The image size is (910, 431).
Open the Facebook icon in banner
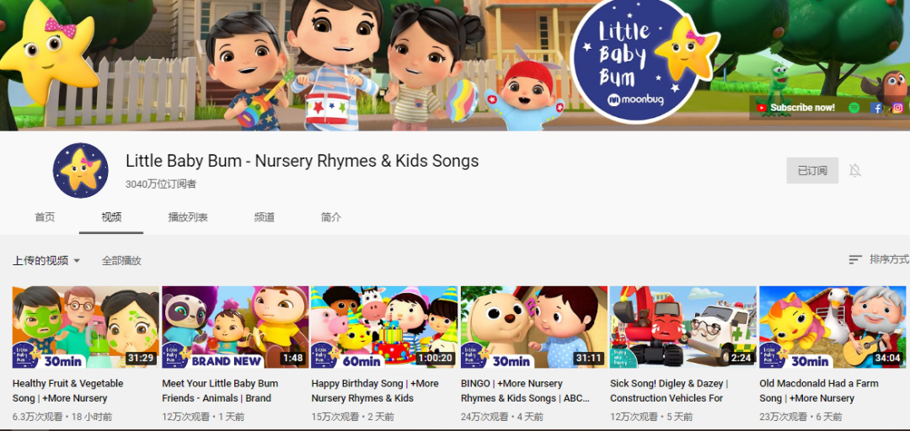coord(876,108)
